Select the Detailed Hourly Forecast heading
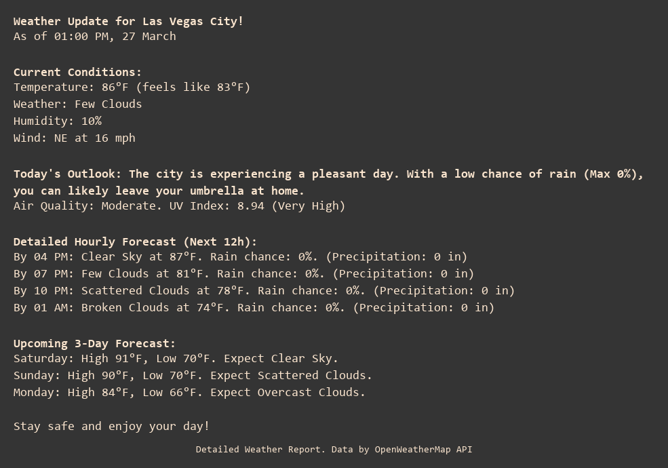668x468 pixels. 135,241
